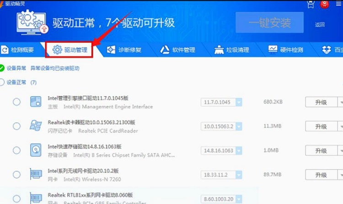Click the Windows flag icon for Realtek读卡器驱动
The height and width of the screenshot is (204, 343).
click(36, 126)
